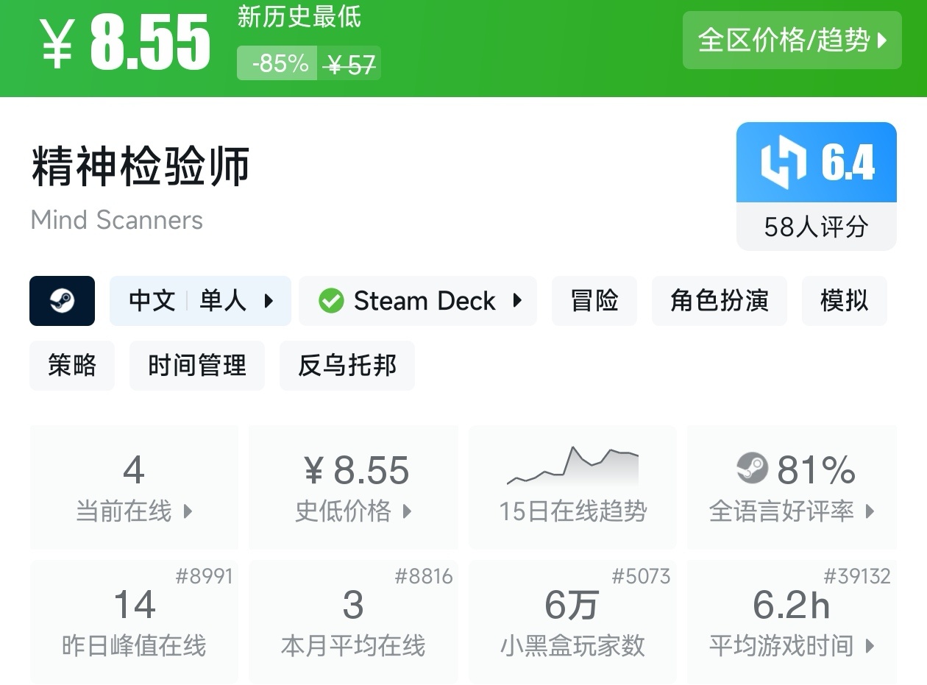Select the 反乌托邦 tag
Image resolution: width=927 pixels, height=685 pixels.
click(x=347, y=366)
